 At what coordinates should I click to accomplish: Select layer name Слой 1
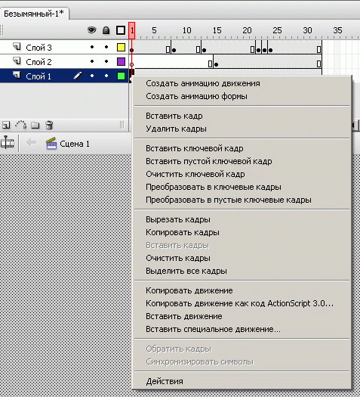pyautogui.click(x=38, y=76)
